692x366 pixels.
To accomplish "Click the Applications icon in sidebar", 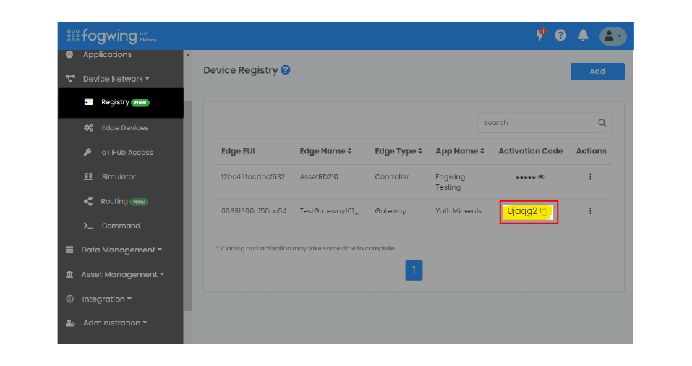I will [69, 54].
